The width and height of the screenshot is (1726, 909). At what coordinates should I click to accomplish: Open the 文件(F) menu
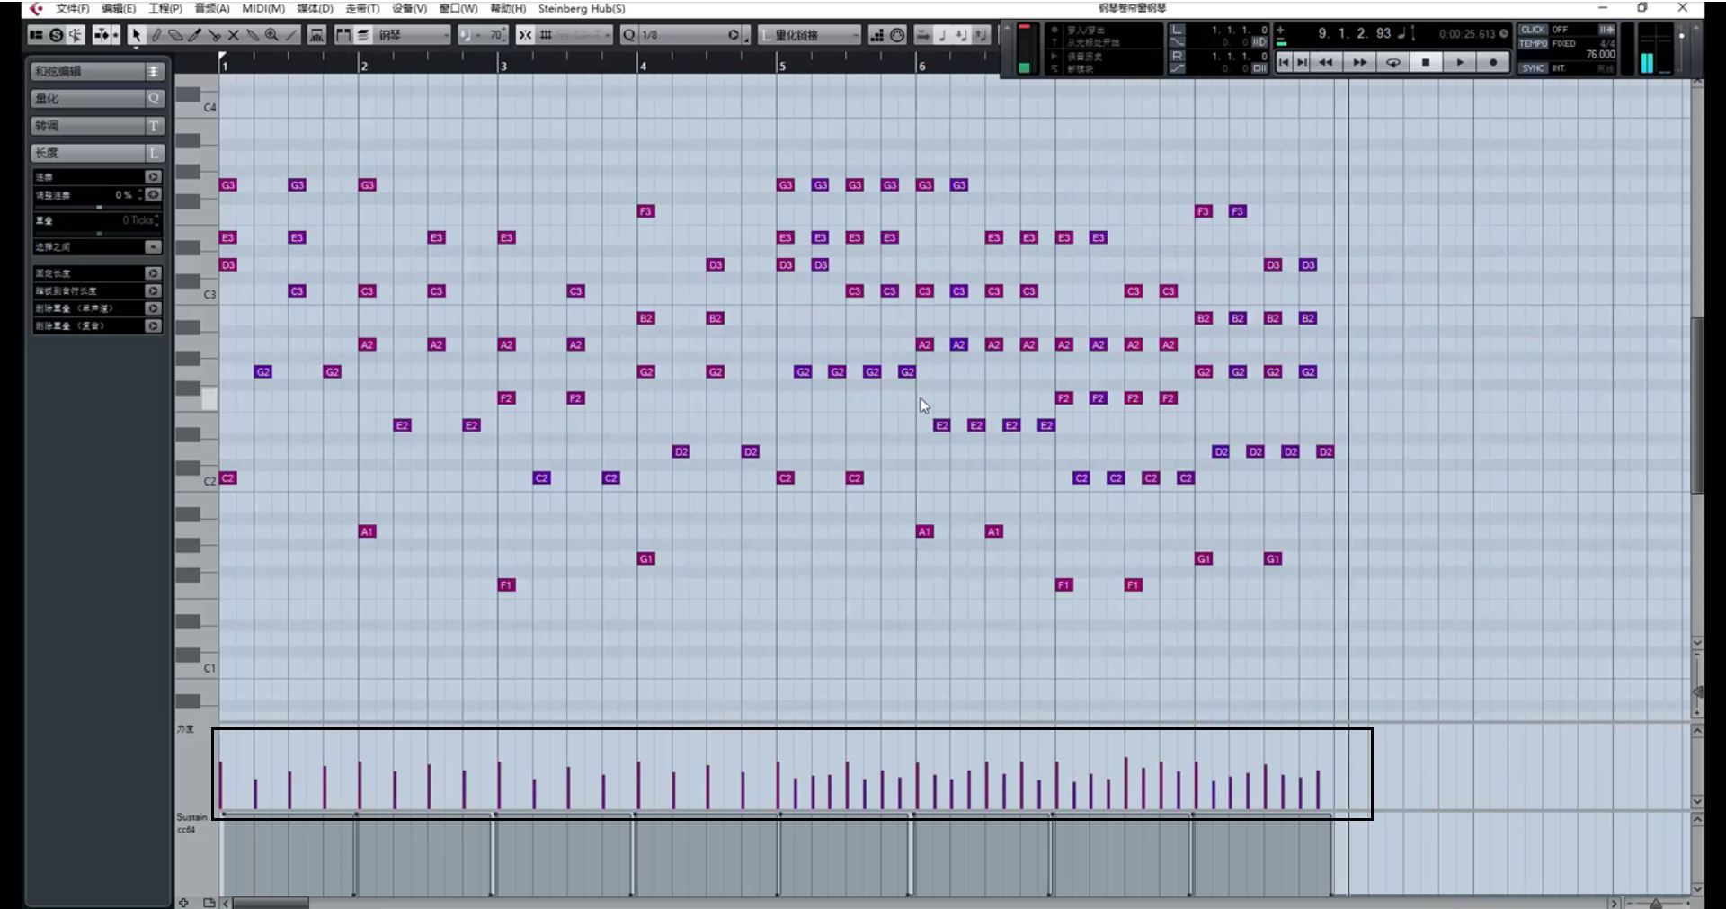(x=72, y=8)
